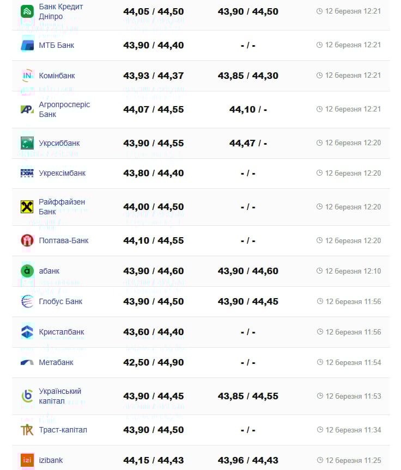Click the Райффайзен Банк yellow logo
The width and height of the screenshot is (401, 470).
coord(27,207)
